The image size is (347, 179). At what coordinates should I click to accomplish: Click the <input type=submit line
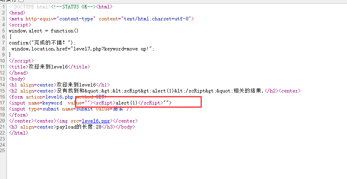(71, 109)
